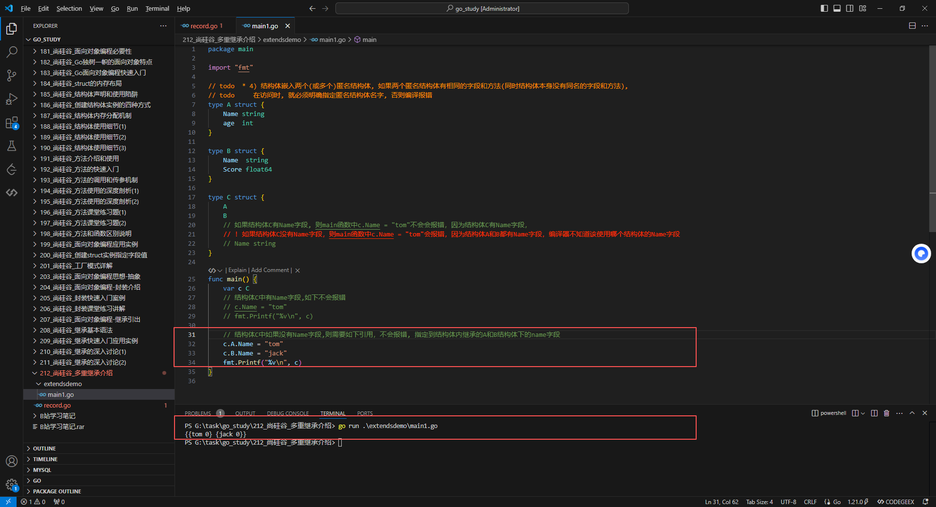Open the Run and Debug view
Image resolution: width=936 pixels, height=507 pixels.
12,99
